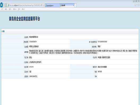Click the business scope paragraph text
Screen dimensions: 140x105
(x=83, y=52)
